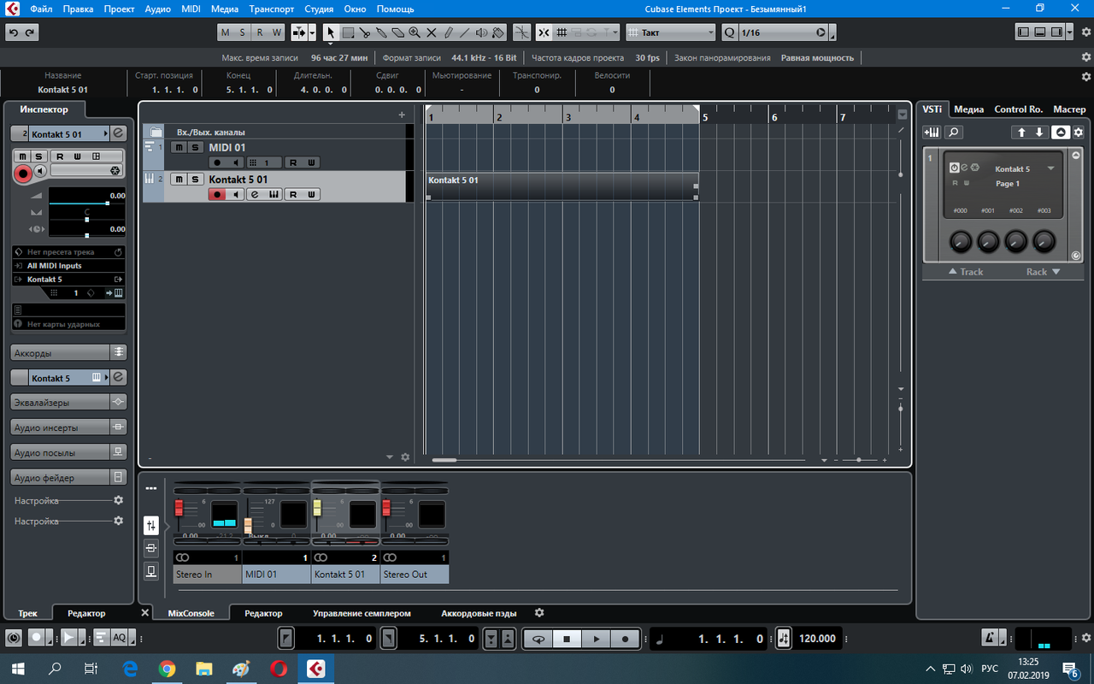Viewport: 1094px width, 684px height.
Task: Toggle Record Enable on Kontakt 5 01 track
Action: pos(217,195)
